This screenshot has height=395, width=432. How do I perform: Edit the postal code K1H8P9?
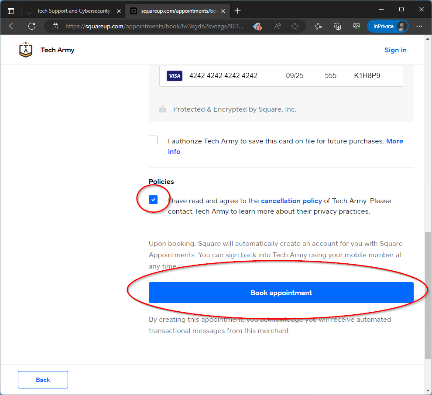(x=367, y=76)
